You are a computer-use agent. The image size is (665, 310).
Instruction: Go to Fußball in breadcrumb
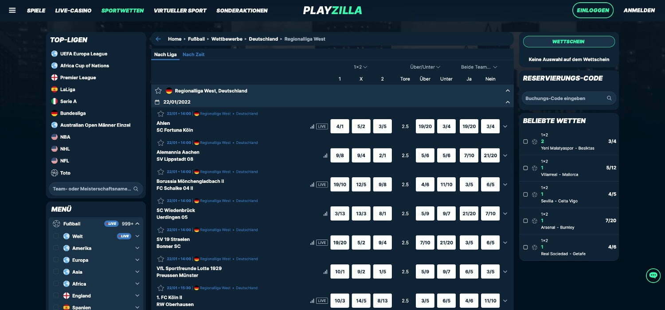click(196, 39)
